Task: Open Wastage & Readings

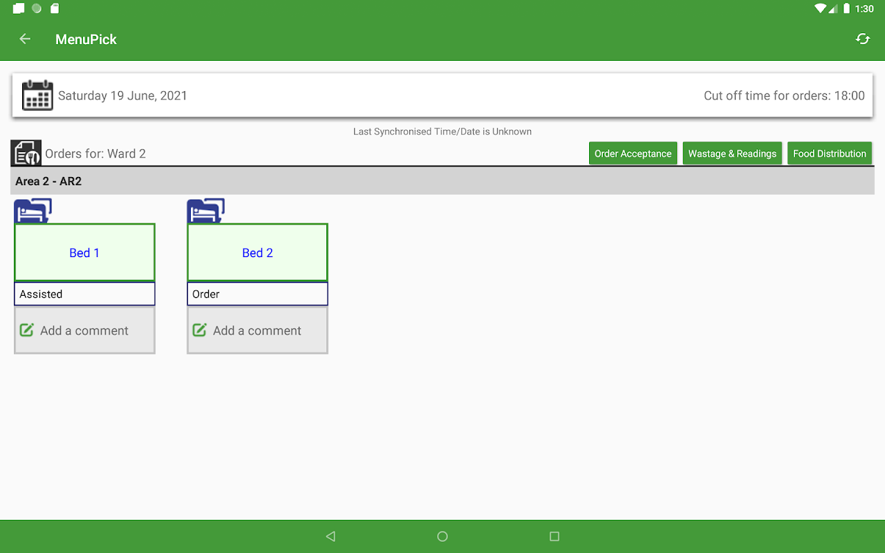Action: coord(732,153)
